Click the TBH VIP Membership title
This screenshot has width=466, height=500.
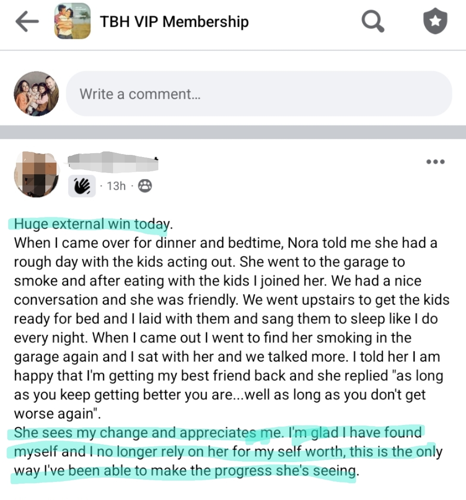(x=174, y=22)
